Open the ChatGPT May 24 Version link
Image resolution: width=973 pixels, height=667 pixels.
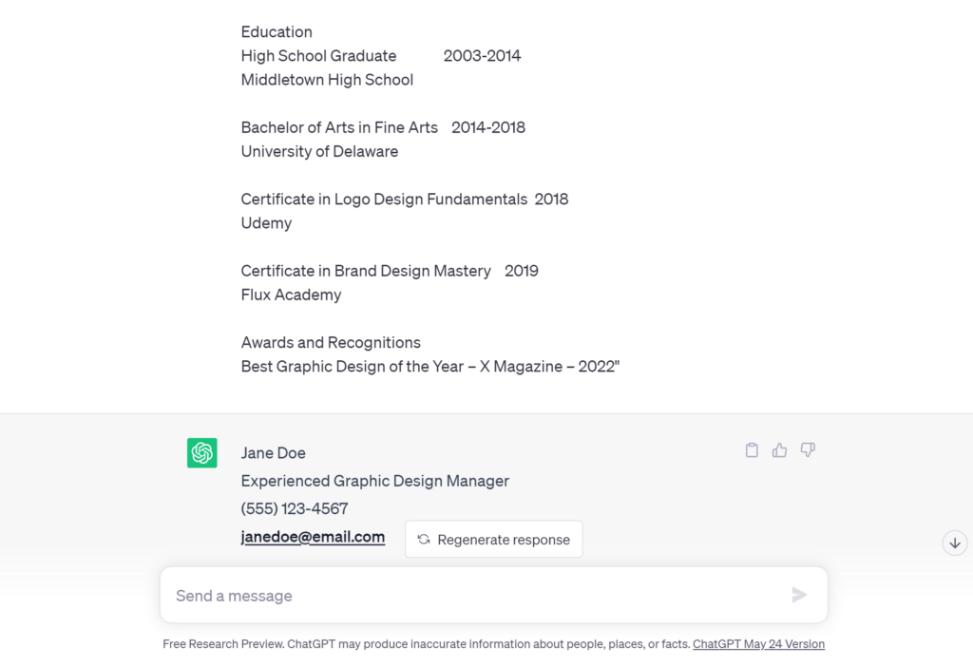coord(758,644)
